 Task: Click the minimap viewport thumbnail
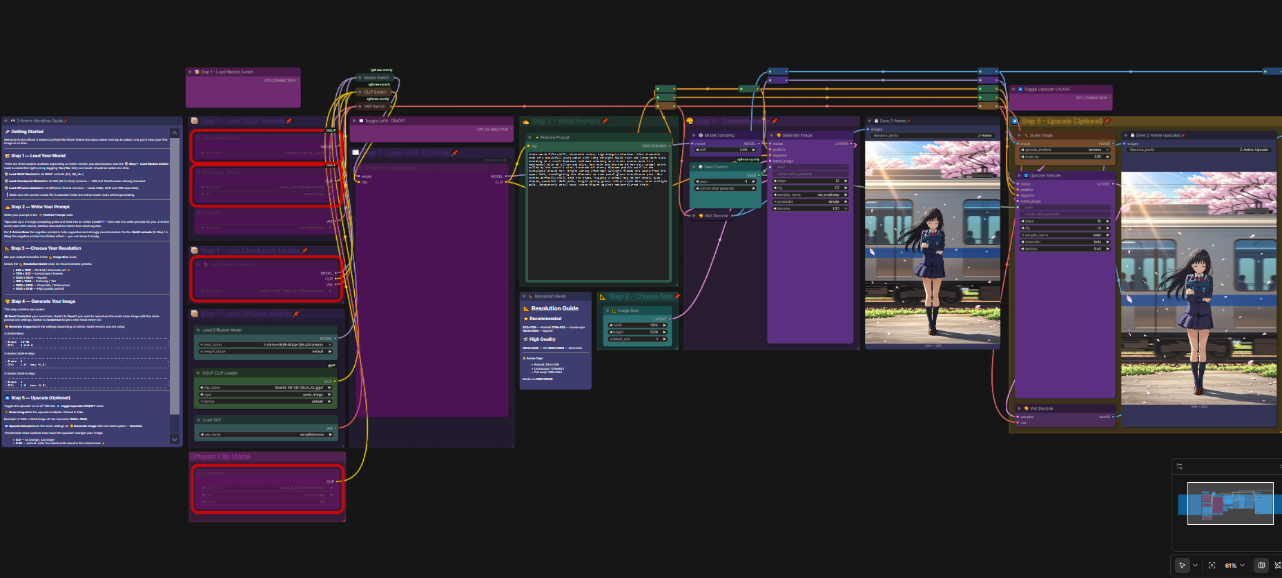1230,503
